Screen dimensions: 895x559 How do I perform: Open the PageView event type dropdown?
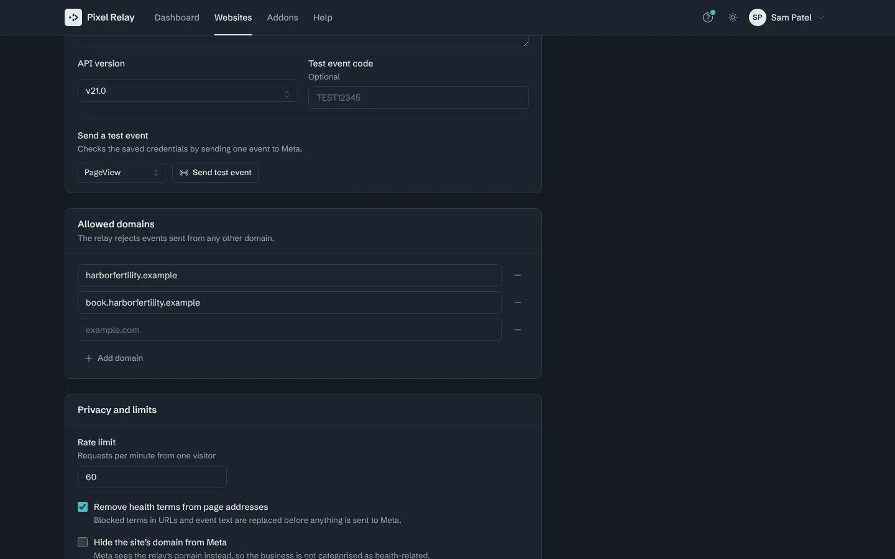[122, 173]
